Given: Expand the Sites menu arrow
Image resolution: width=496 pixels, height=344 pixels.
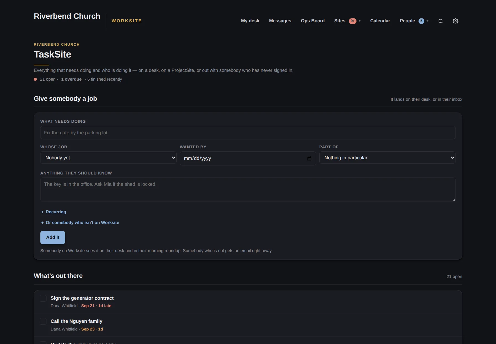Looking at the screenshot, I should point(360,21).
